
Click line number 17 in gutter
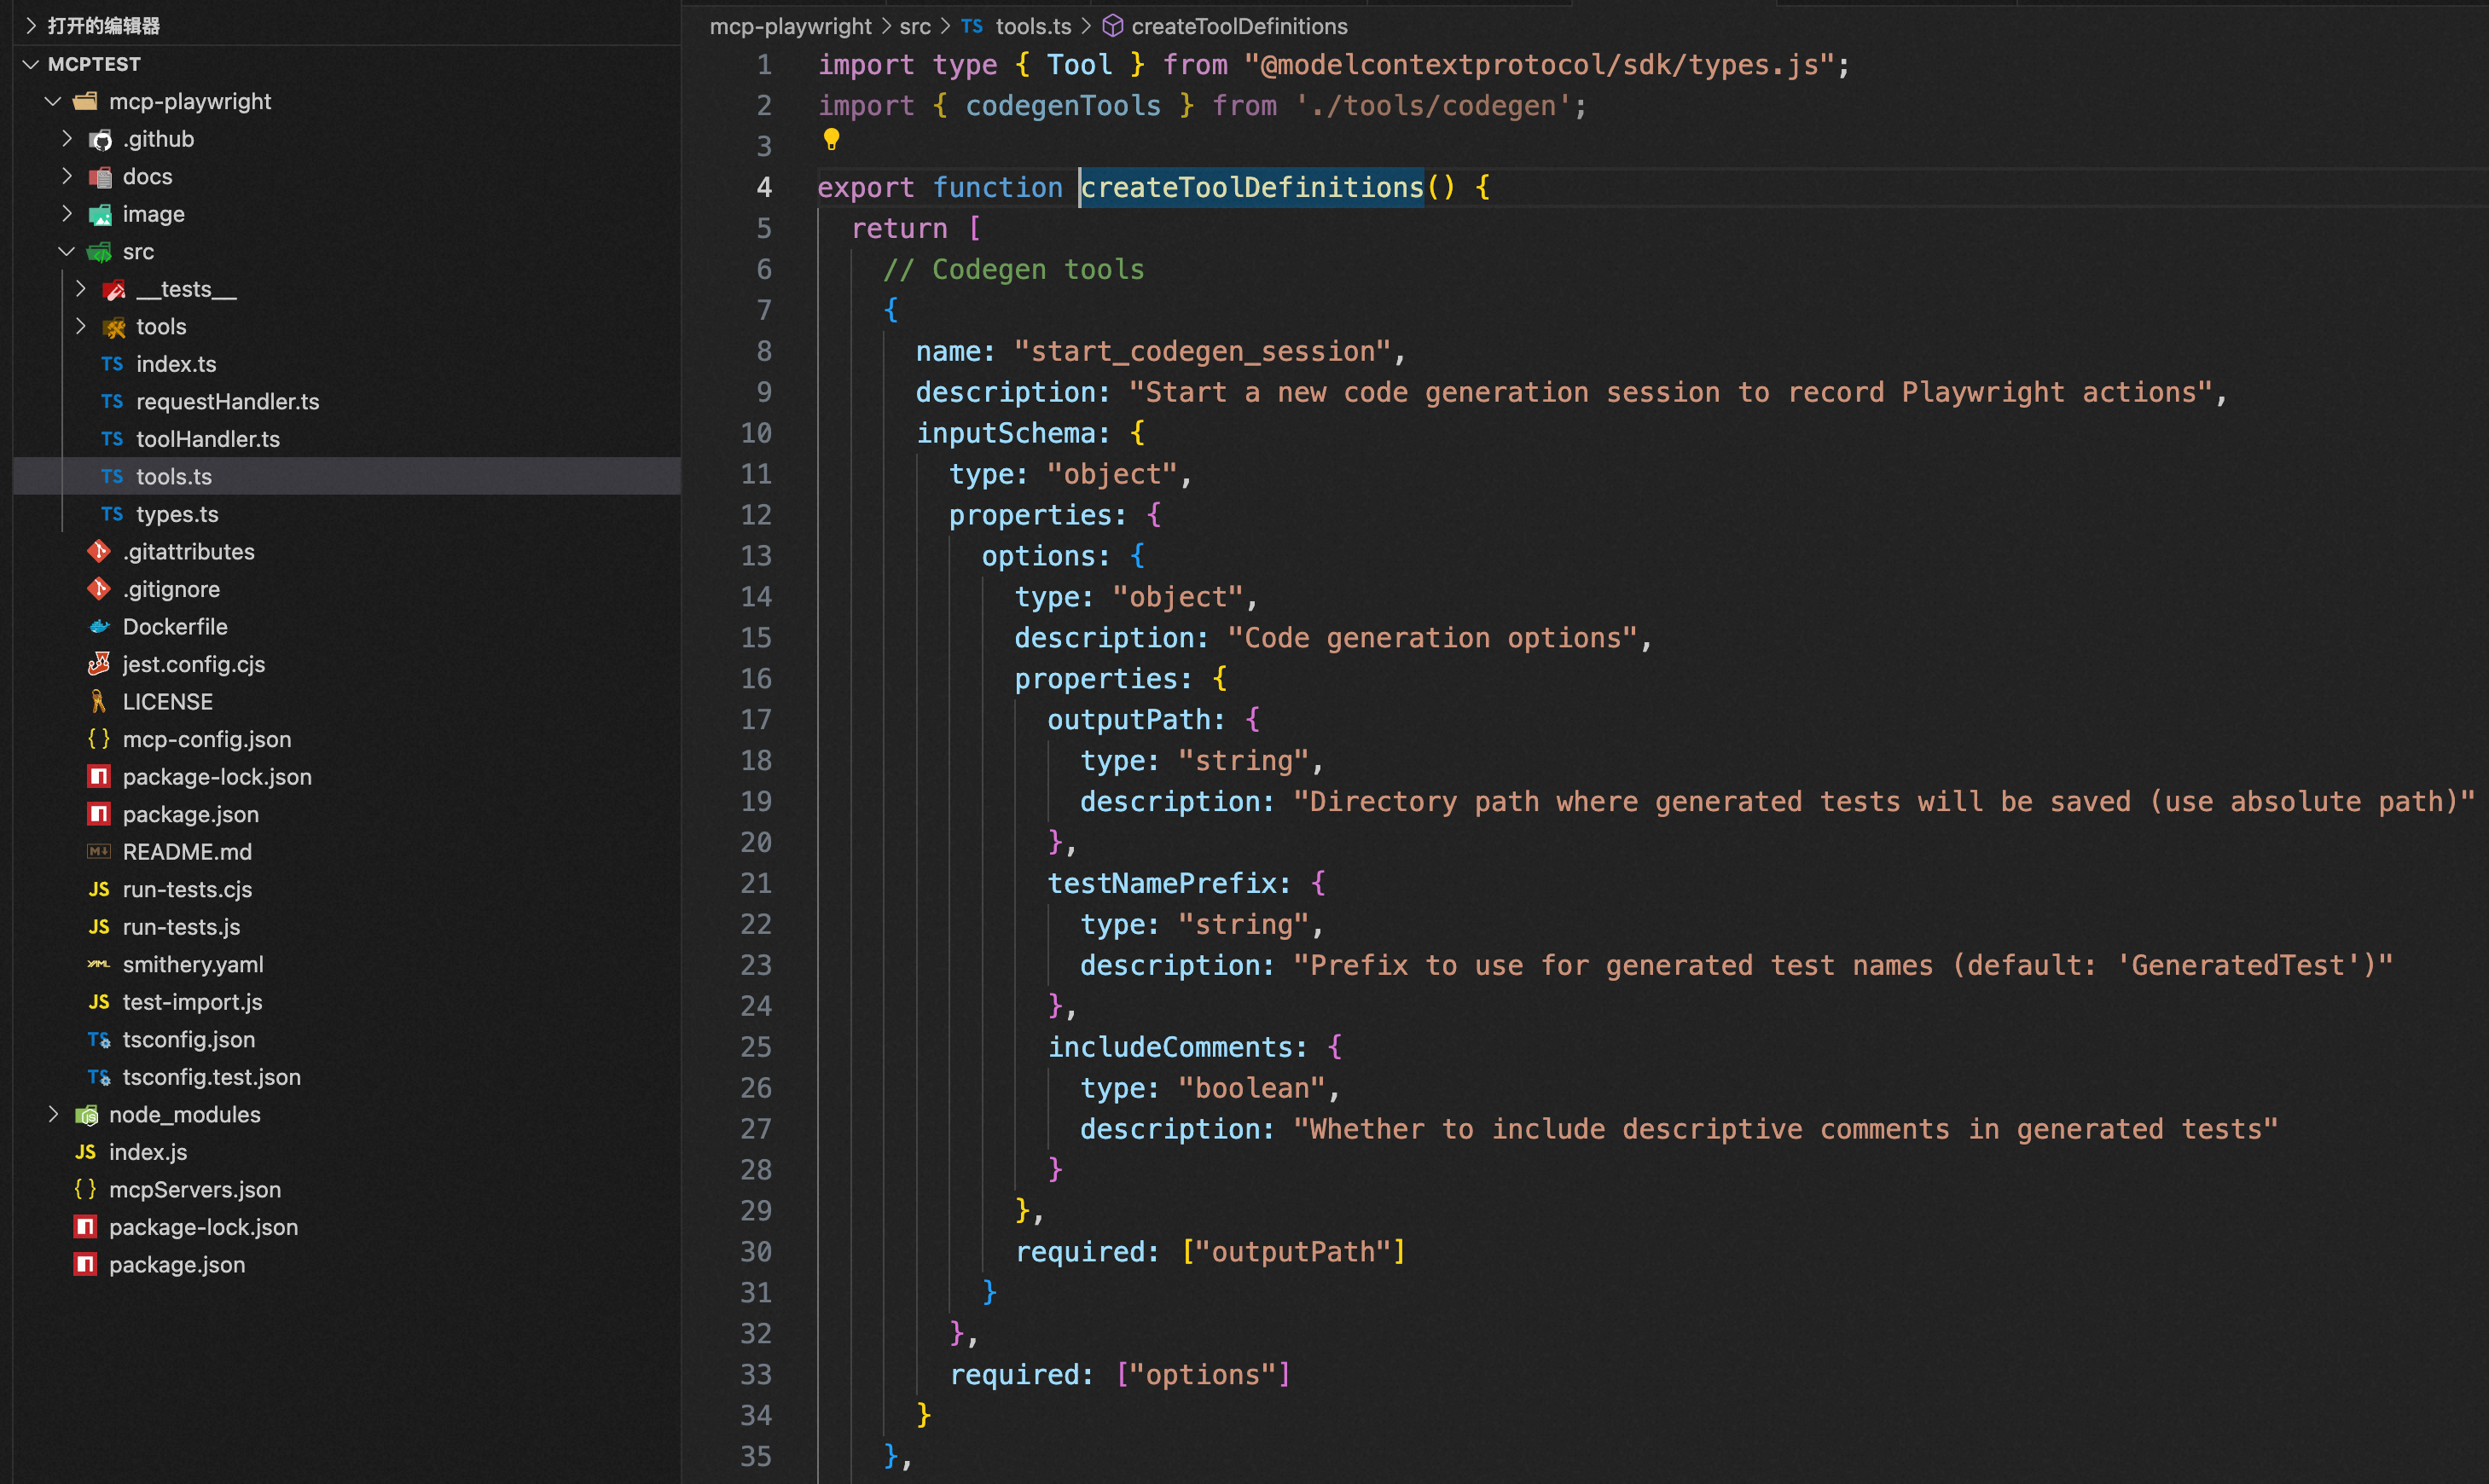[x=756, y=720]
